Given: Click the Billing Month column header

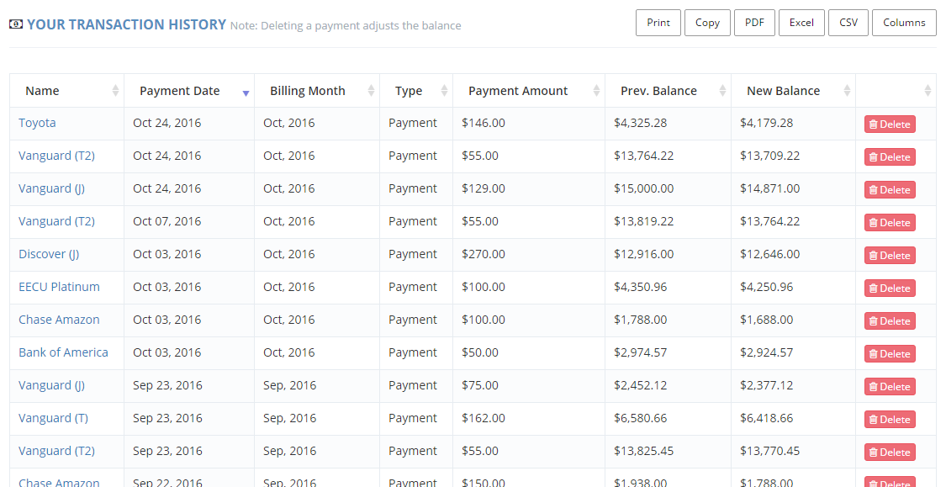Looking at the screenshot, I should pos(317,91).
